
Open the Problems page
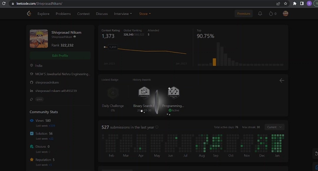click(x=63, y=14)
